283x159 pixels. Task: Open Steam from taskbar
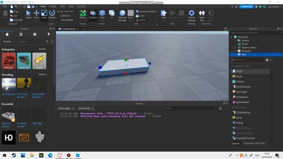point(14,155)
